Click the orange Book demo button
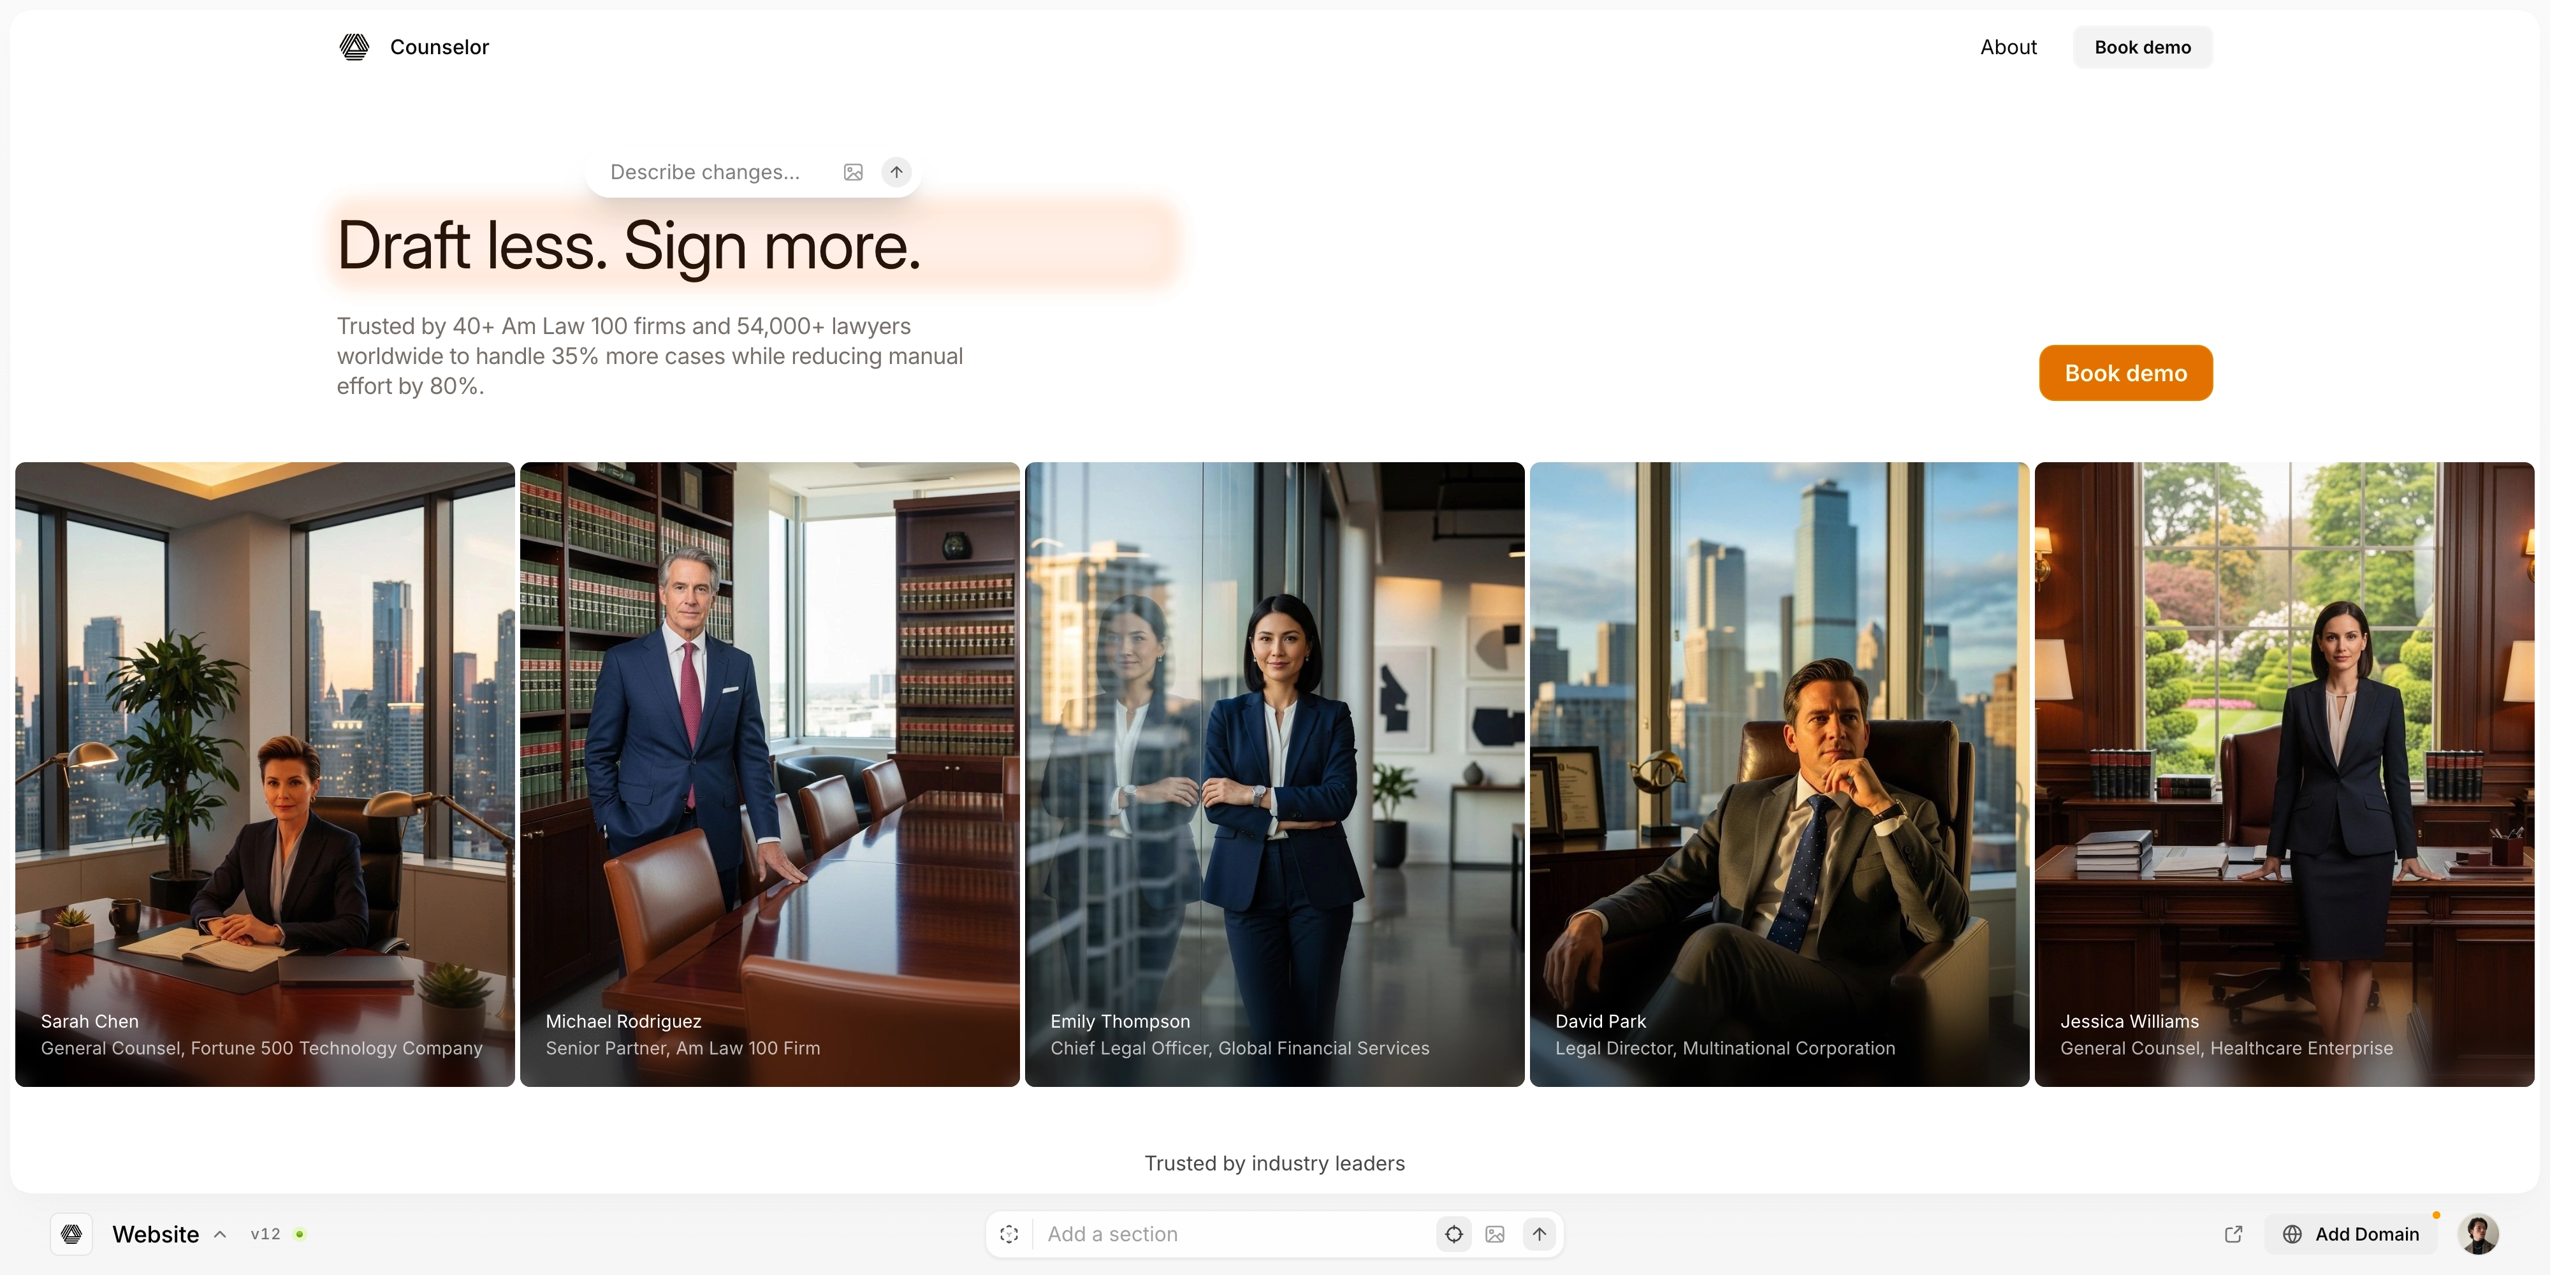Screen dimensions: 2550x1275 coord(2125,373)
